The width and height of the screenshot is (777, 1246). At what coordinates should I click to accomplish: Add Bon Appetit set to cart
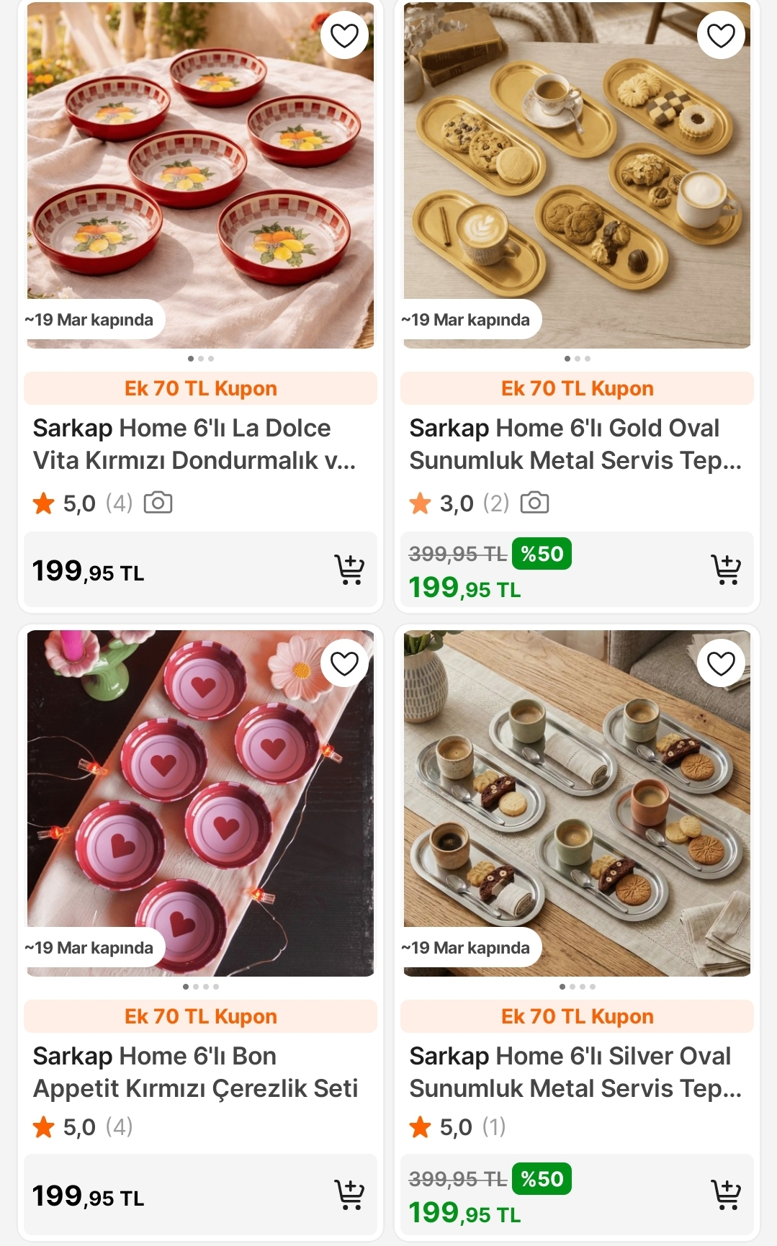349,1195
